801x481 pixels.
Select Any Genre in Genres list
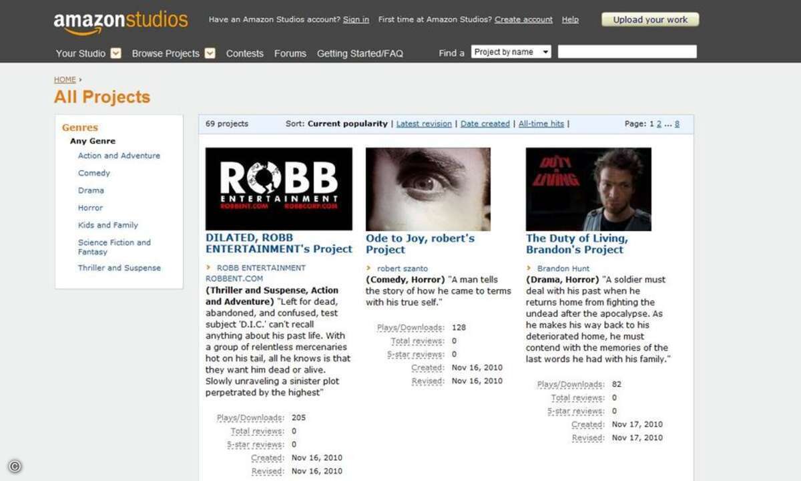click(x=93, y=141)
